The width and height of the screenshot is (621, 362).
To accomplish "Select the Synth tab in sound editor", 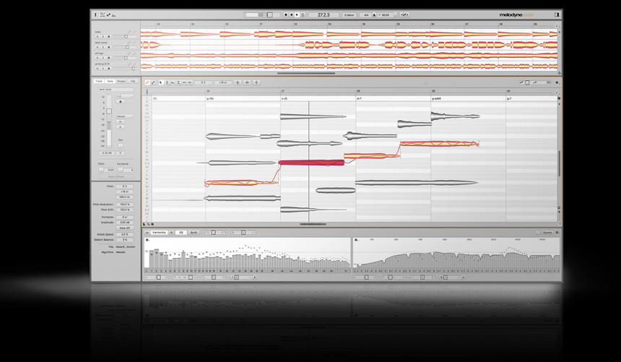I will pyautogui.click(x=194, y=233).
